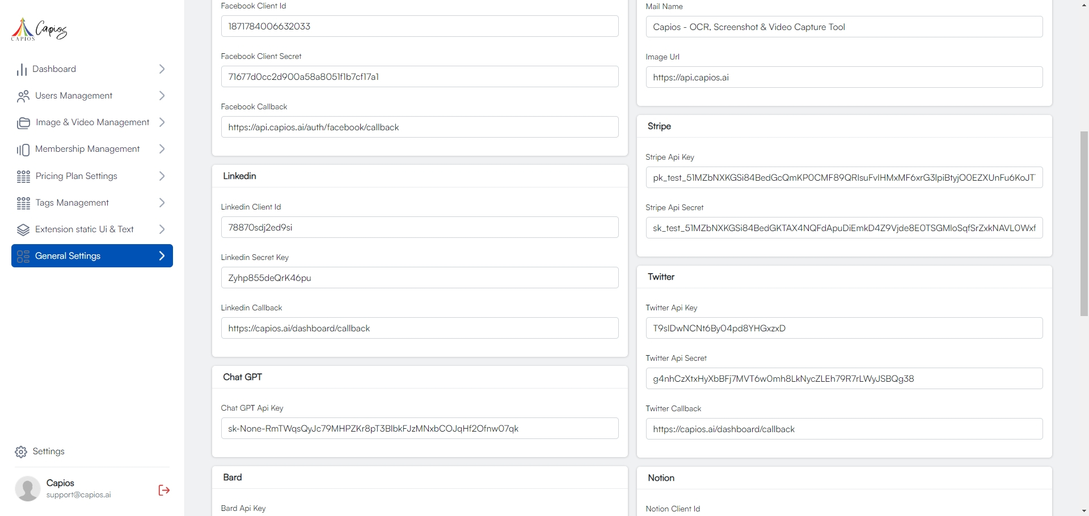Click the General Settings icon
The height and width of the screenshot is (516, 1089).
click(23, 257)
